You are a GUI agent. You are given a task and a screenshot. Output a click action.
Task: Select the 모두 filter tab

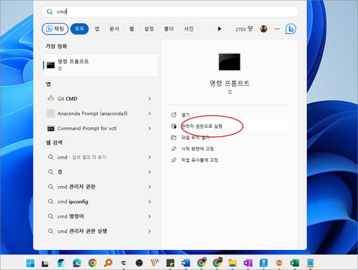click(x=79, y=29)
